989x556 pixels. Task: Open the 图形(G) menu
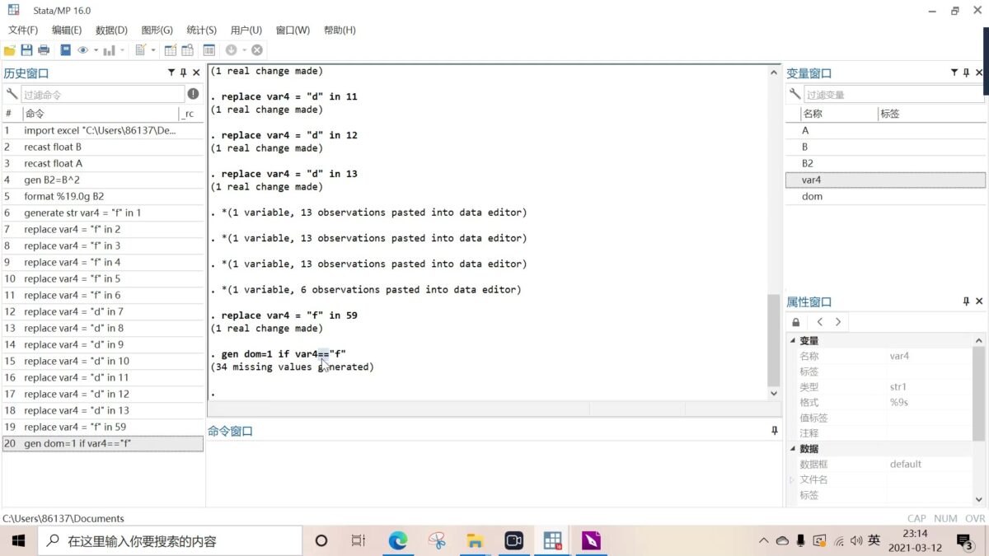(157, 30)
